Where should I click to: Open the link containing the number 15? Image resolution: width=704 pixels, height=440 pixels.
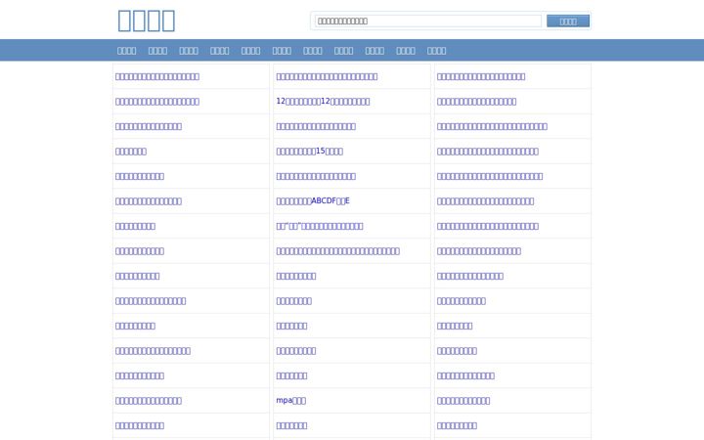pyautogui.click(x=309, y=152)
